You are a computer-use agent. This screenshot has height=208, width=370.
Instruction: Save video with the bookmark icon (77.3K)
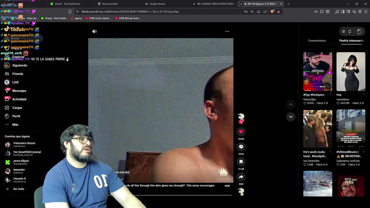click(x=241, y=162)
